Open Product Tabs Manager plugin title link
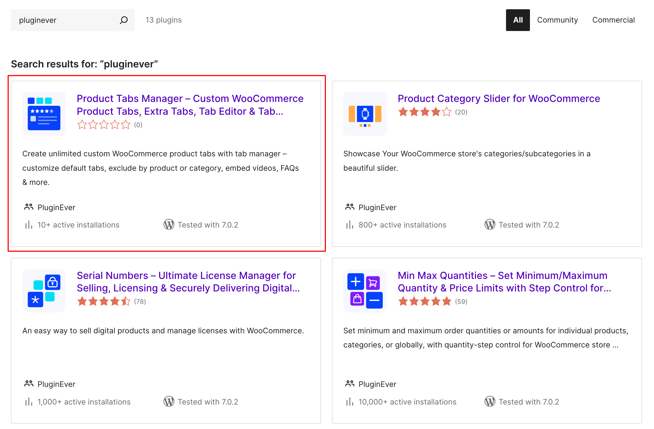The width and height of the screenshot is (654, 429). (x=190, y=105)
